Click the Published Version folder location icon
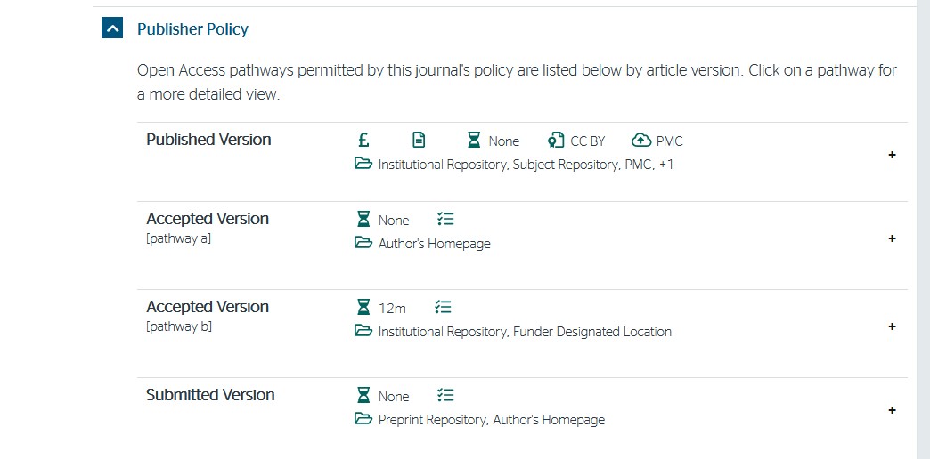This screenshot has width=930, height=459. click(x=363, y=164)
